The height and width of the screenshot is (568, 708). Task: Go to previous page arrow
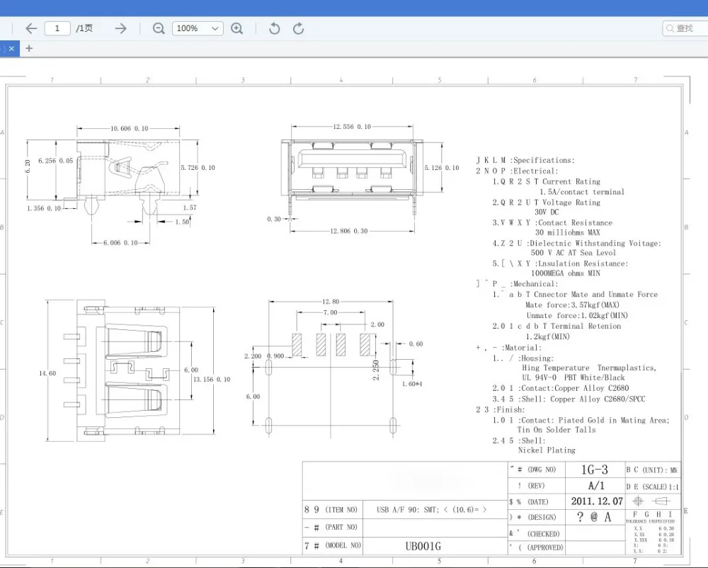pyautogui.click(x=31, y=28)
